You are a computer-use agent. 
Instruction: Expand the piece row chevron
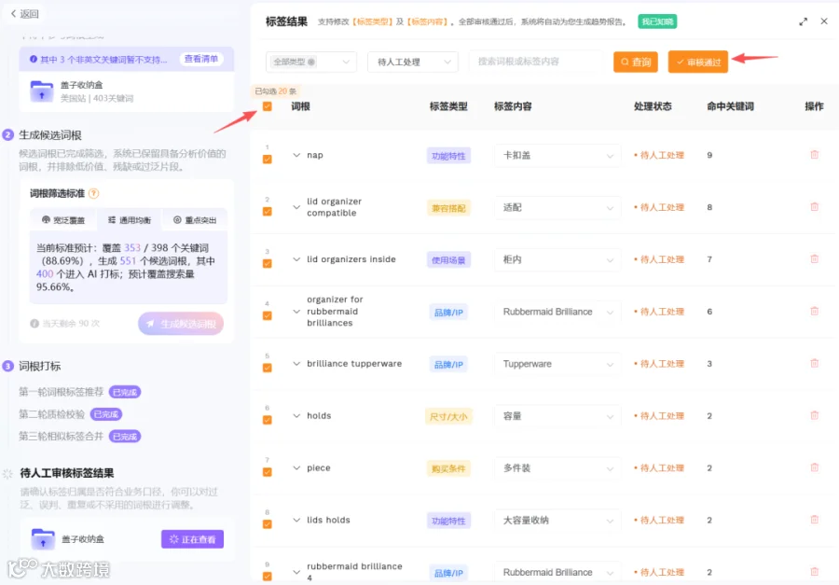tap(296, 467)
